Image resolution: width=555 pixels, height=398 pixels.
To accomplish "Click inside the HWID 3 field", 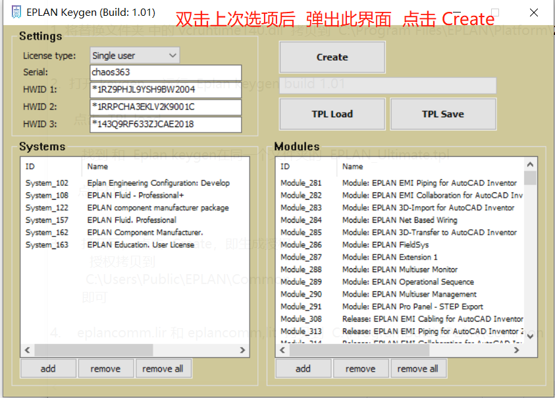I will [165, 124].
